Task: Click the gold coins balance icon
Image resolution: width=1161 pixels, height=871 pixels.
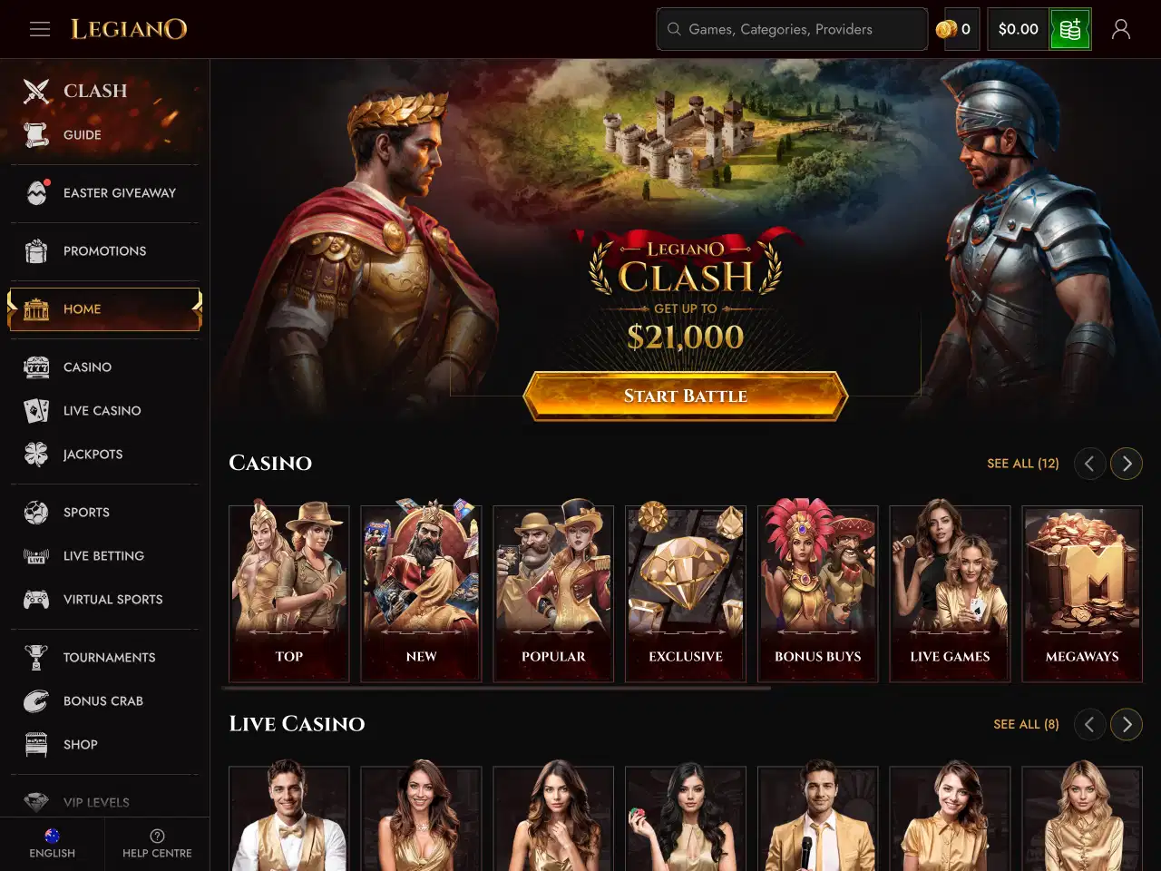Action: (946, 29)
